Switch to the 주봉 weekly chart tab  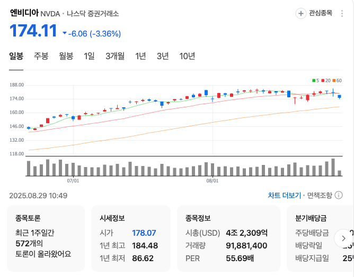[x=41, y=56]
